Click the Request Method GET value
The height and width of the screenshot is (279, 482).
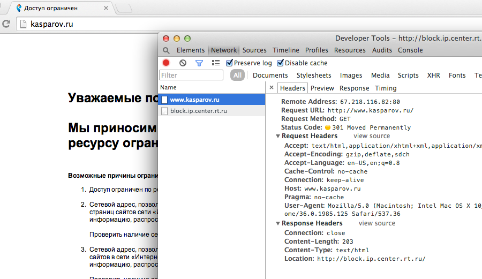345,119
